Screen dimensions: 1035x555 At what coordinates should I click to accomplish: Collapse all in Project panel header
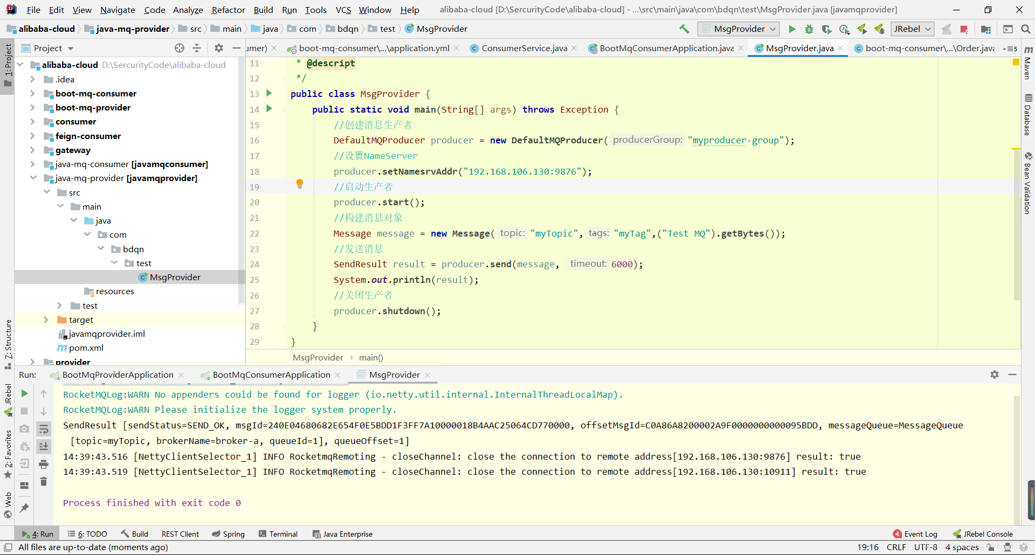(x=197, y=48)
